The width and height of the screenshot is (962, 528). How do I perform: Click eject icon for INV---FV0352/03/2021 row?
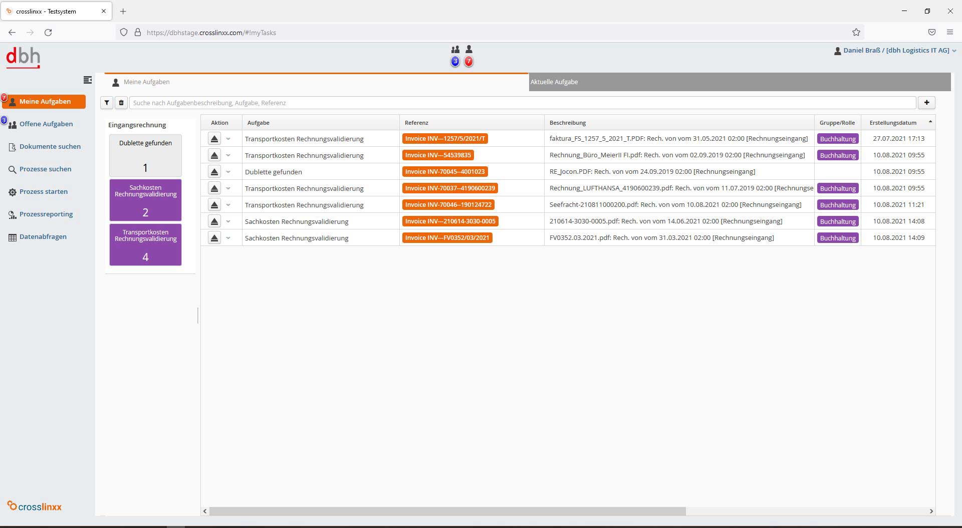click(214, 238)
